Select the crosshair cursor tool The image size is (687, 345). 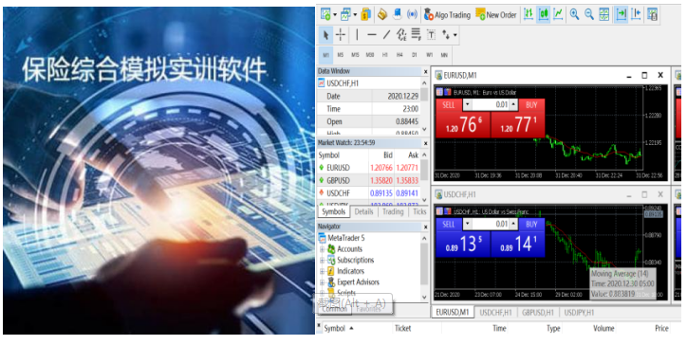[341, 34]
